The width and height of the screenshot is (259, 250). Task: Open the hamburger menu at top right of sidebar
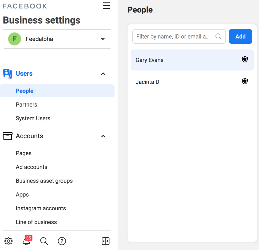[106, 6]
